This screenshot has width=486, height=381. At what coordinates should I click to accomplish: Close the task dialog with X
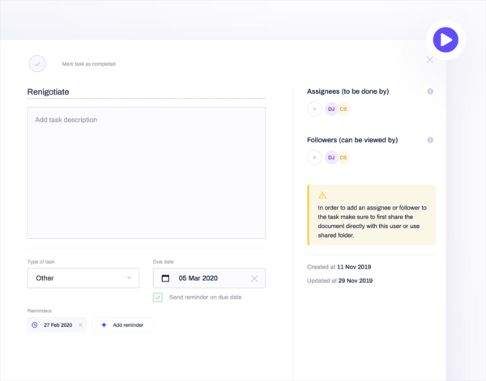pyautogui.click(x=429, y=60)
